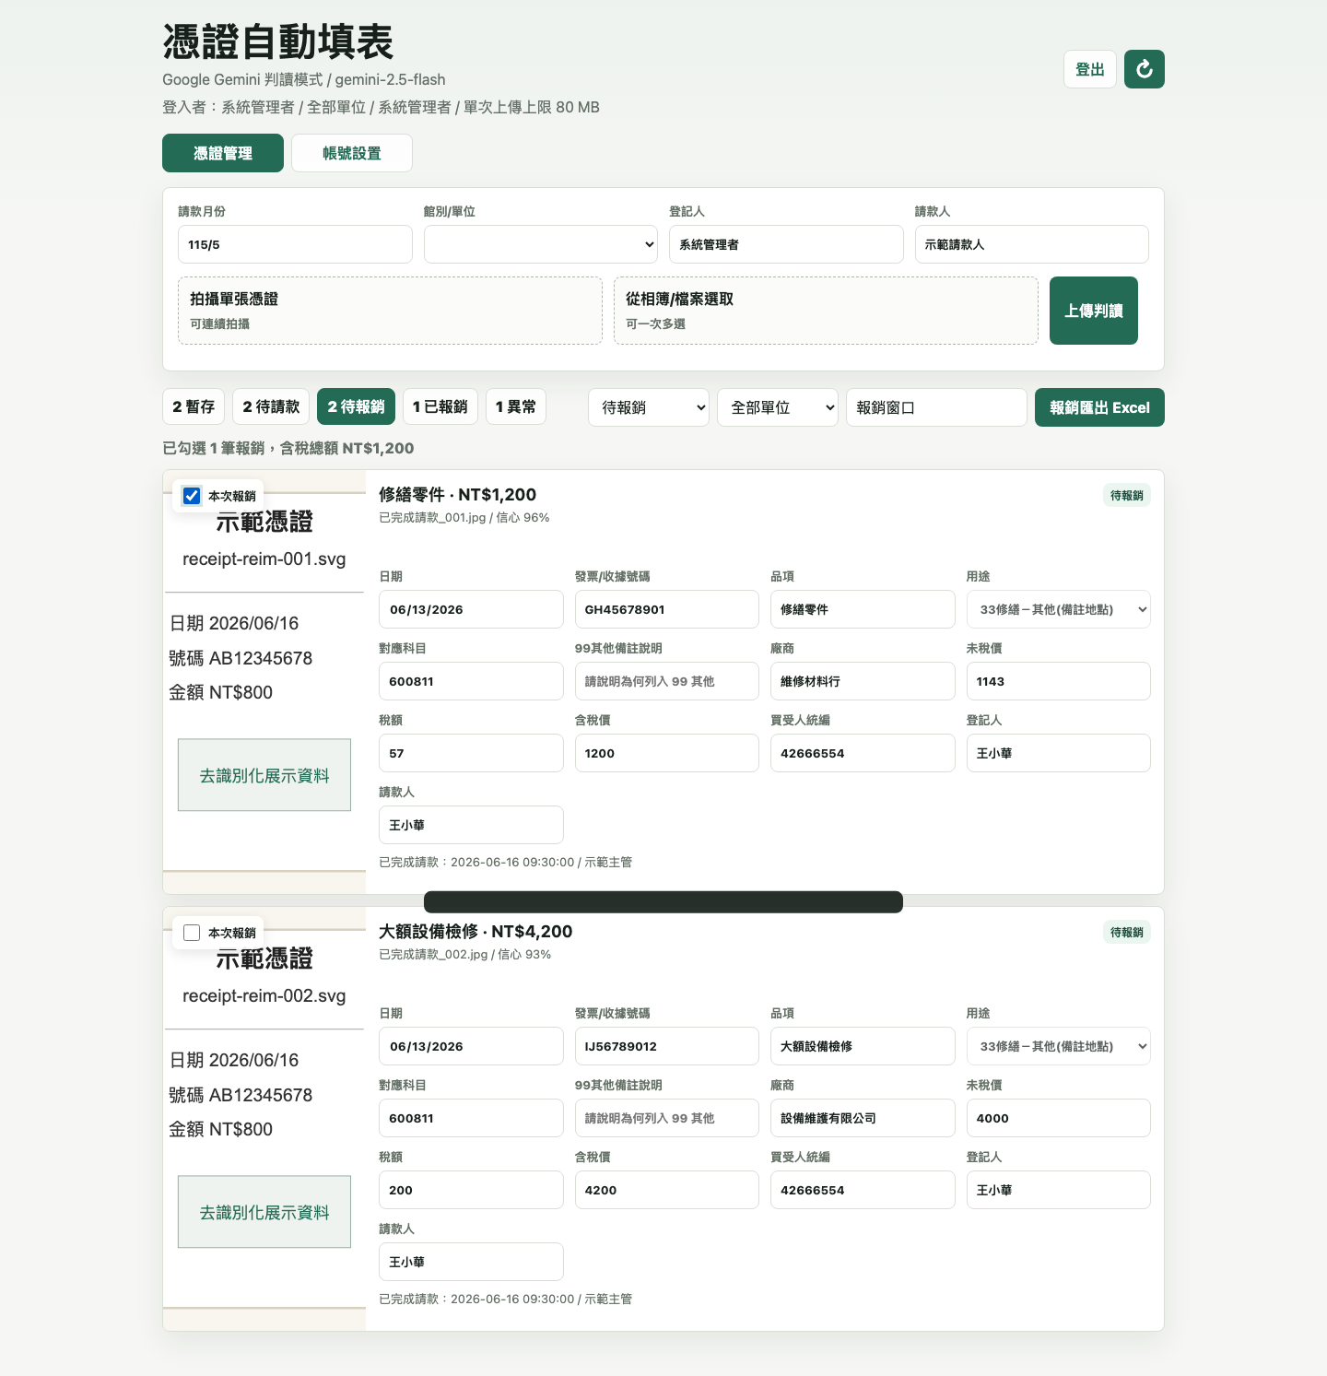Click the refresh icon button
Viewport: 1327px width, 1376px height.
pyautogui.click(x=1145, y=69)
